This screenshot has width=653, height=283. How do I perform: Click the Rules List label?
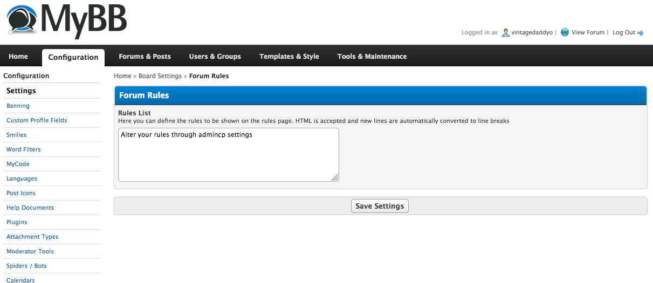[x=134, y=113]
